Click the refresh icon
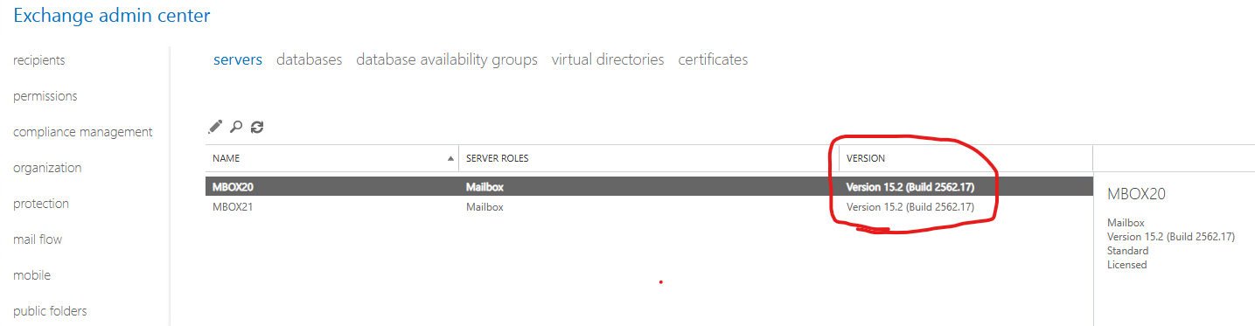This screenshot has width=1255, height=326. pyautogui.click(x=257, y=127)
